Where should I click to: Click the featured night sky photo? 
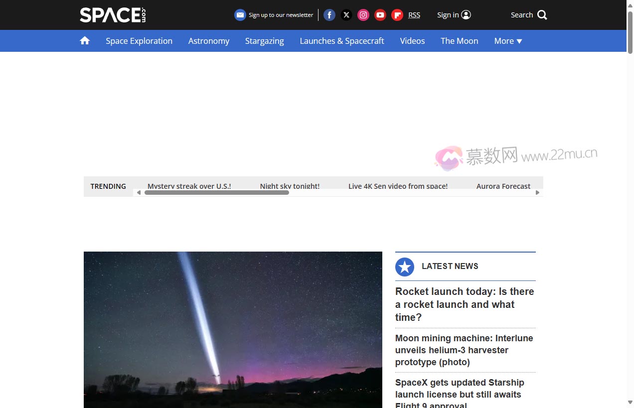click(x=233, y=330)
